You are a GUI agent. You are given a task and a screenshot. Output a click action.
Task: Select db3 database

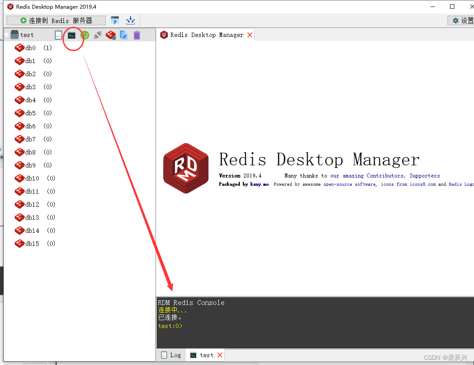(x=33, y=87)
